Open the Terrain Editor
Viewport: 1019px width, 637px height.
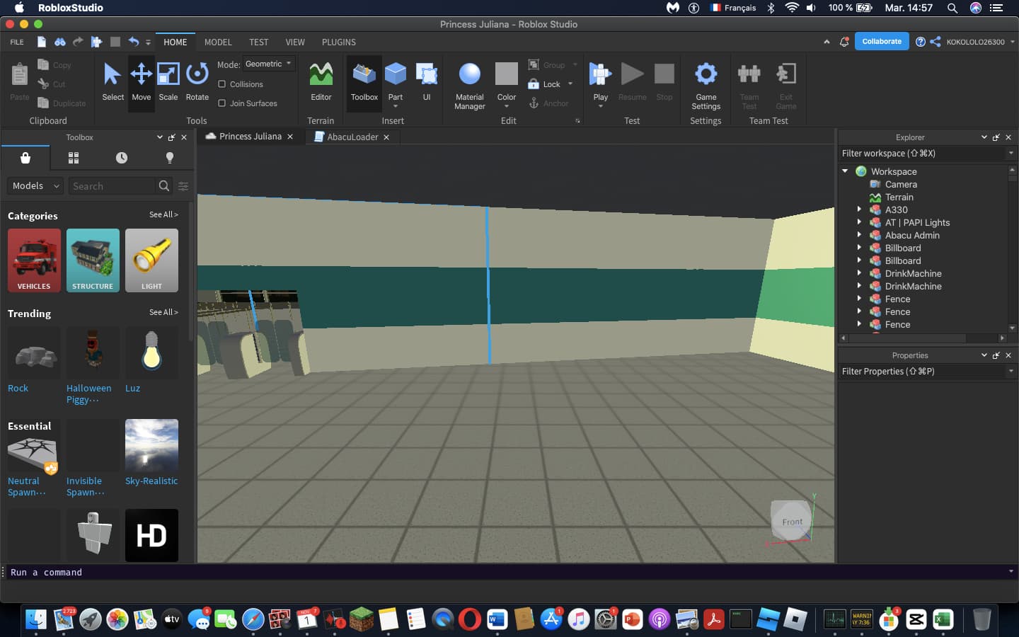point(321,81)
